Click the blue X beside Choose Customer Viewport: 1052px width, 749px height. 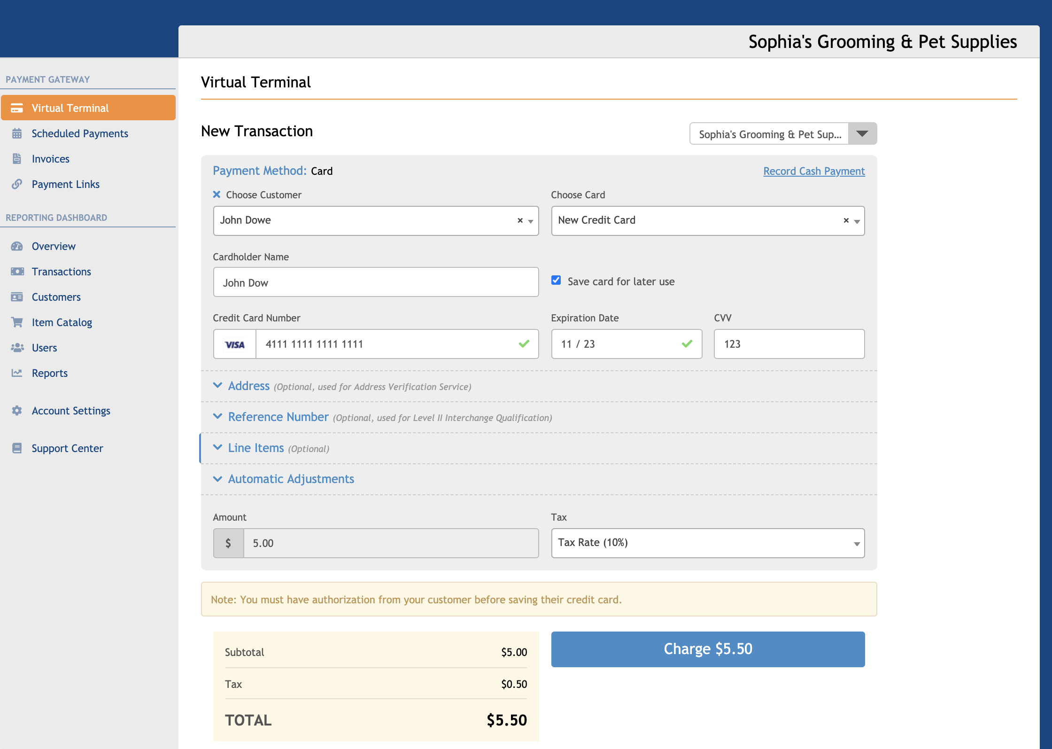tap(217, 195)
